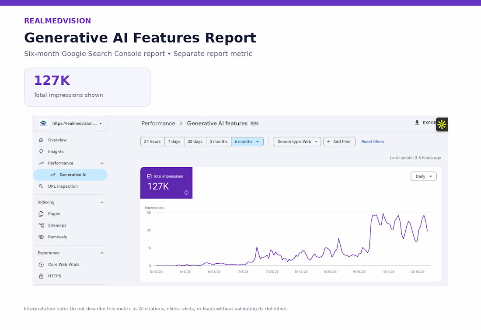Click the 10/18/26 date label on chart
Image resolution: width=481 pixels, height=330 pixels.
click(417, 272)
